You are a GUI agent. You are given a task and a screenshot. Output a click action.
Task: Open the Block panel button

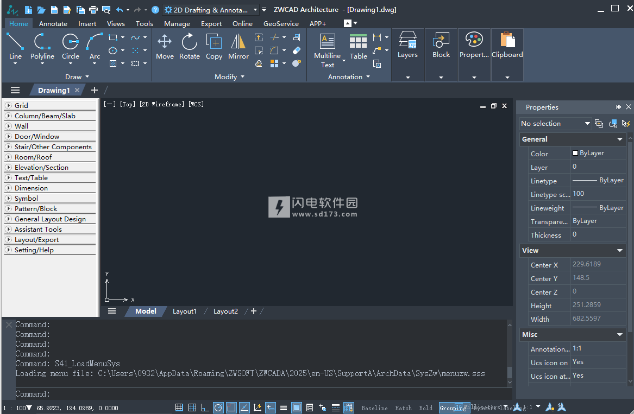(x=441, y=55)
